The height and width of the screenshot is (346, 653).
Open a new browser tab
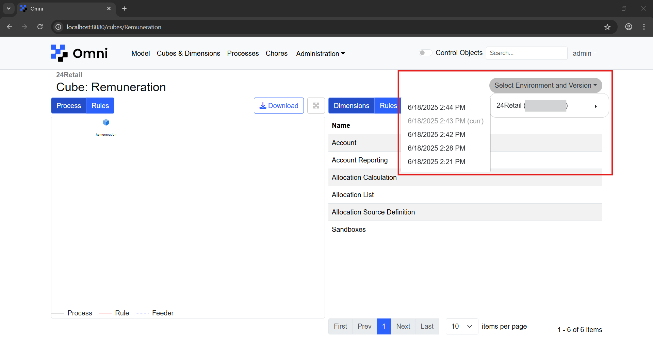click(124, 8)
